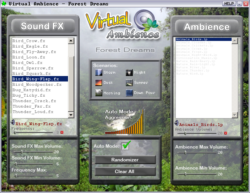The height and width of the screenshot is (193, 250).
Task: Select Nature_River.lp in Ambience list
Action: [x=204, y=67]
